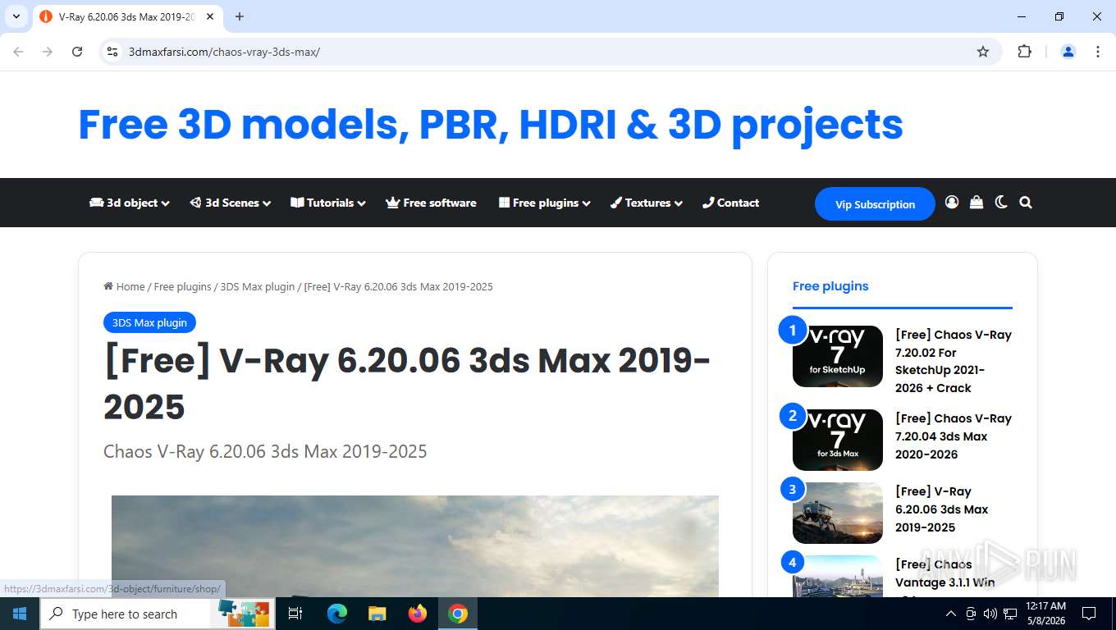Open the shopping bag cart icon
This screenshot has width=1116, height=630.
976,202
